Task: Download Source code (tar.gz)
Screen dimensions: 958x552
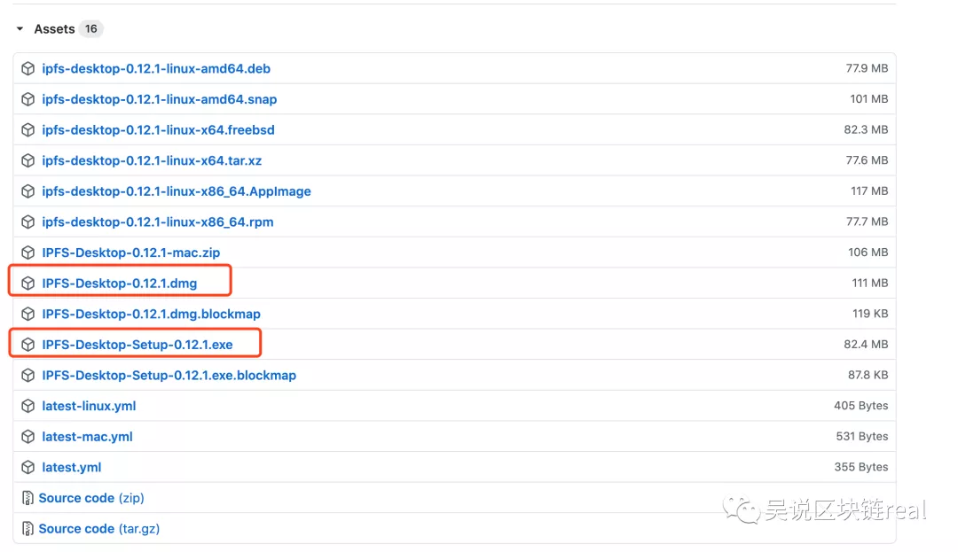Action: pos(99,528)
